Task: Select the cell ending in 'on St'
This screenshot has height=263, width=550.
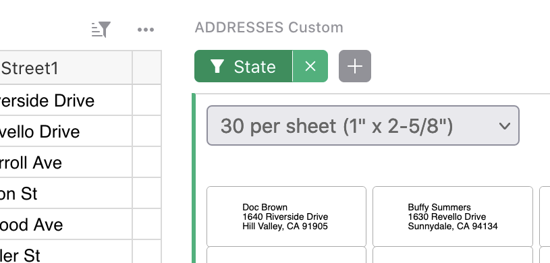Action: coord(66,193)
